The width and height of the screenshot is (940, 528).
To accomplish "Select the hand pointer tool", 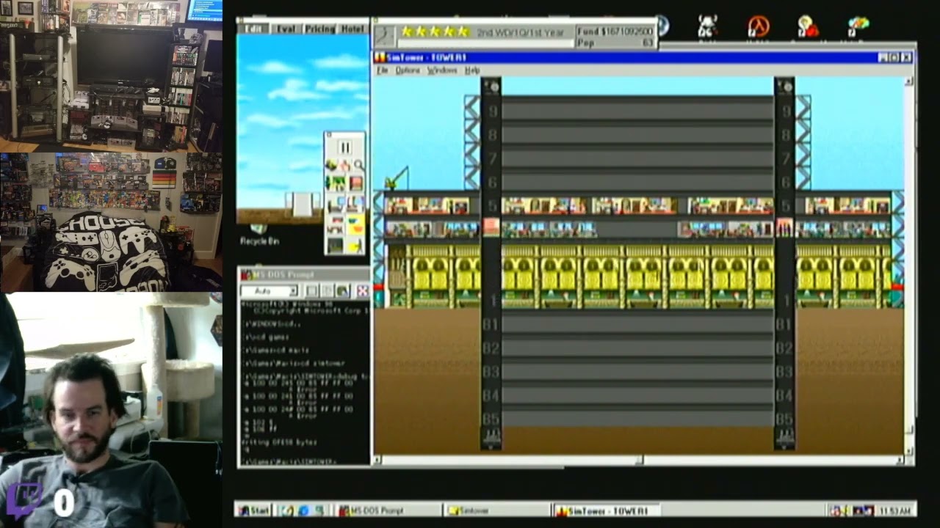I will click(x=344, y=165).
